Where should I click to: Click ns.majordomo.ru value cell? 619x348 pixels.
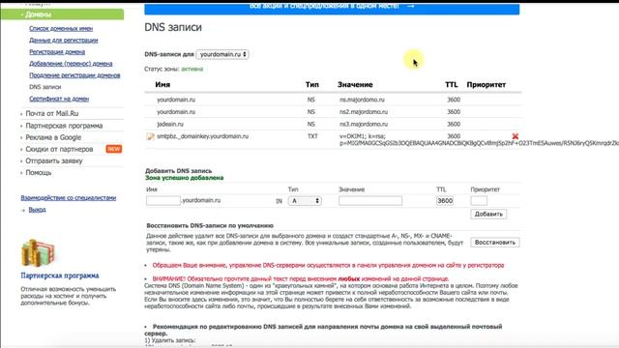click(x=362, y=100)
